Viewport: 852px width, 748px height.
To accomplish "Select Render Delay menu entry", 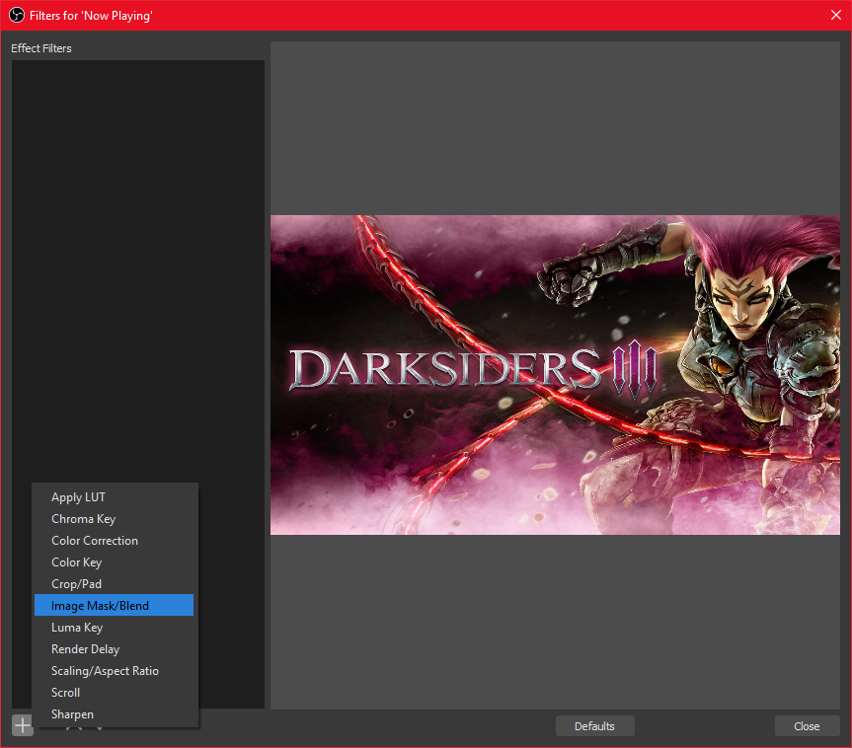I will click(x=114, y=649).
